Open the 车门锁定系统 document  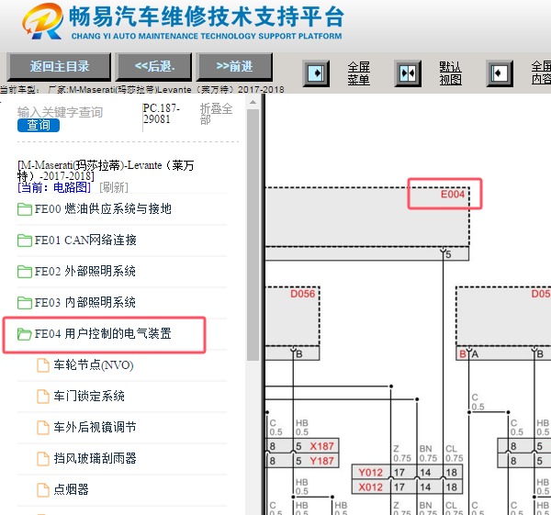point(89,397)
